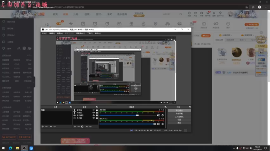Expand the 分类 dropdown in Douyu navigation
Screen dimensions: 270x151
click(76, 14)
